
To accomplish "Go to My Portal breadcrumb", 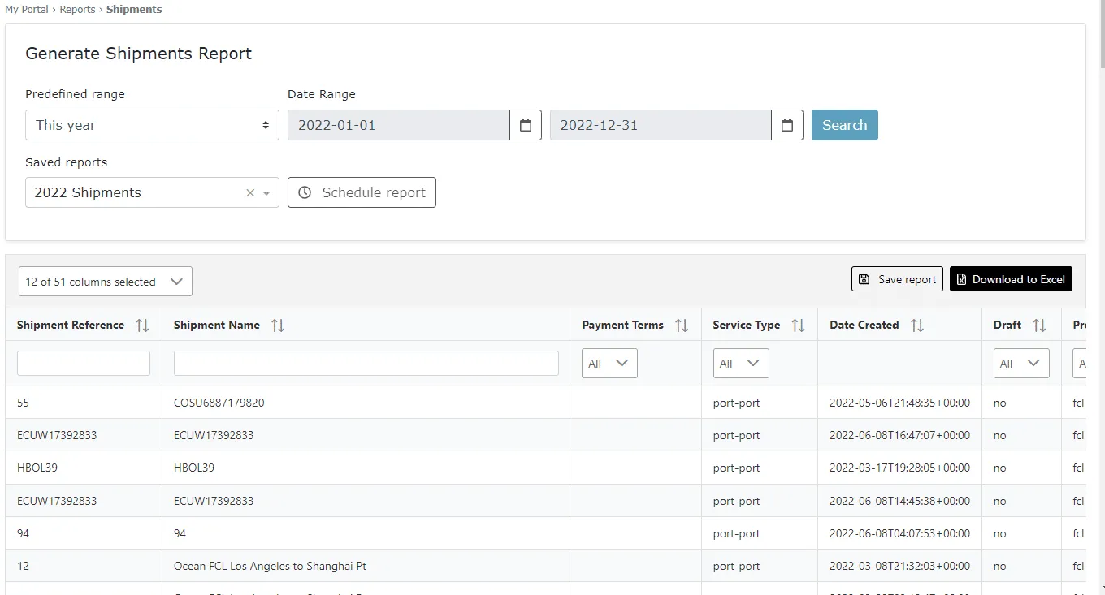I will point(28,10).
